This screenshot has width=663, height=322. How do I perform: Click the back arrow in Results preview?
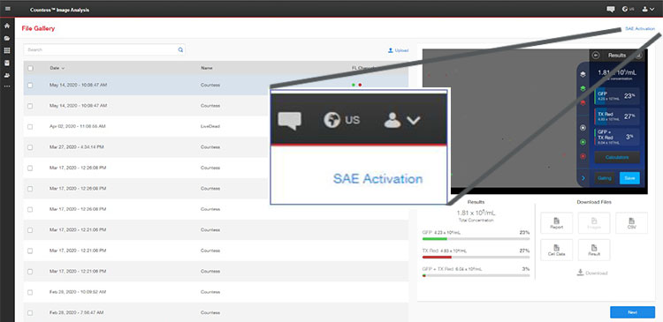[x=596, y=56]
